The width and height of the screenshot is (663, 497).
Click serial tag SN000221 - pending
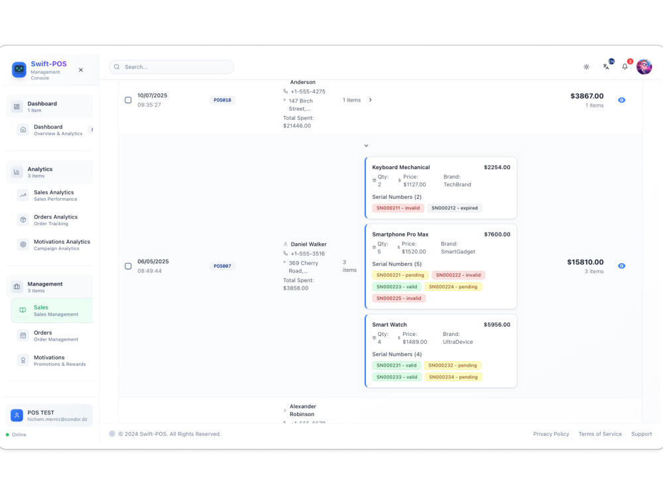point(400,275)
